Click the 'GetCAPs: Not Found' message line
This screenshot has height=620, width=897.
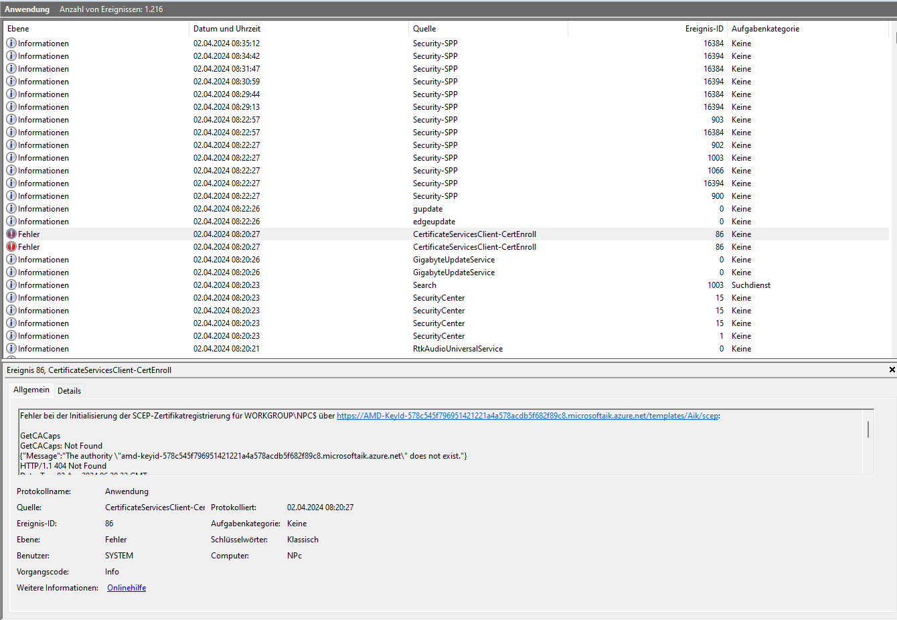61,446
